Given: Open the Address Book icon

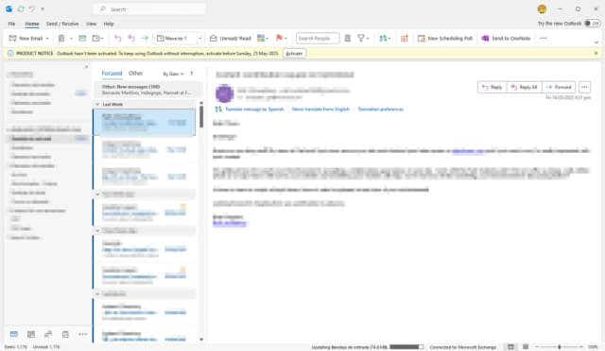Looking at the screenshot, I should (x=348, y=38).
